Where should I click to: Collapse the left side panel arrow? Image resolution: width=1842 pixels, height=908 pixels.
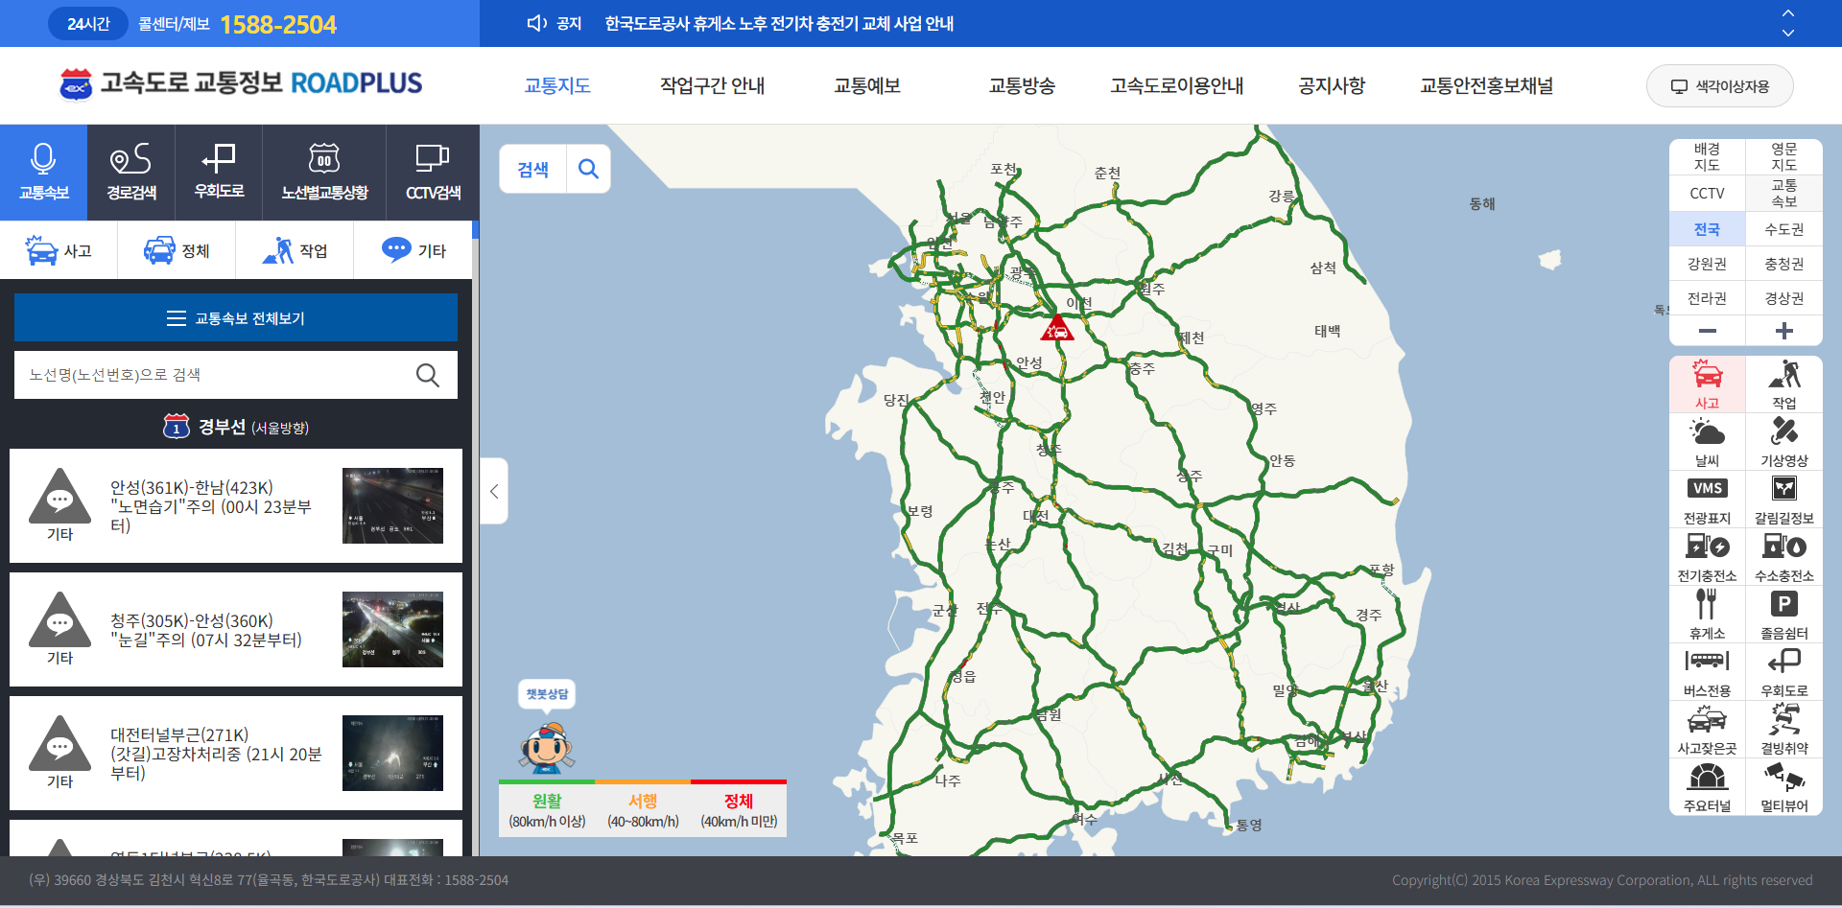click(494, 491)
